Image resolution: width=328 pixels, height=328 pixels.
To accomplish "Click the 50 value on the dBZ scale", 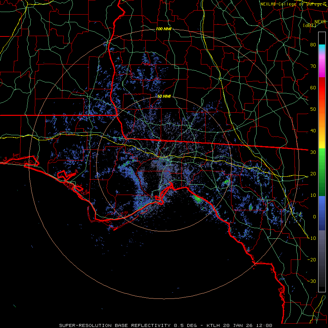I will pos(313,109).
